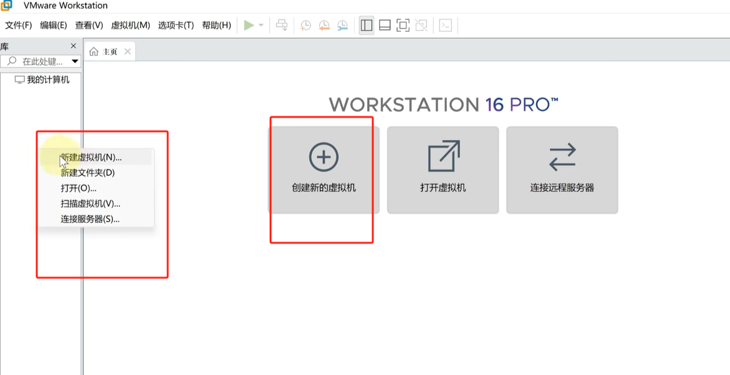Screen dimensions: 730x375
Task: Choose 扫描虚拟机(V)... from context menu
Action: coord(95,204)
